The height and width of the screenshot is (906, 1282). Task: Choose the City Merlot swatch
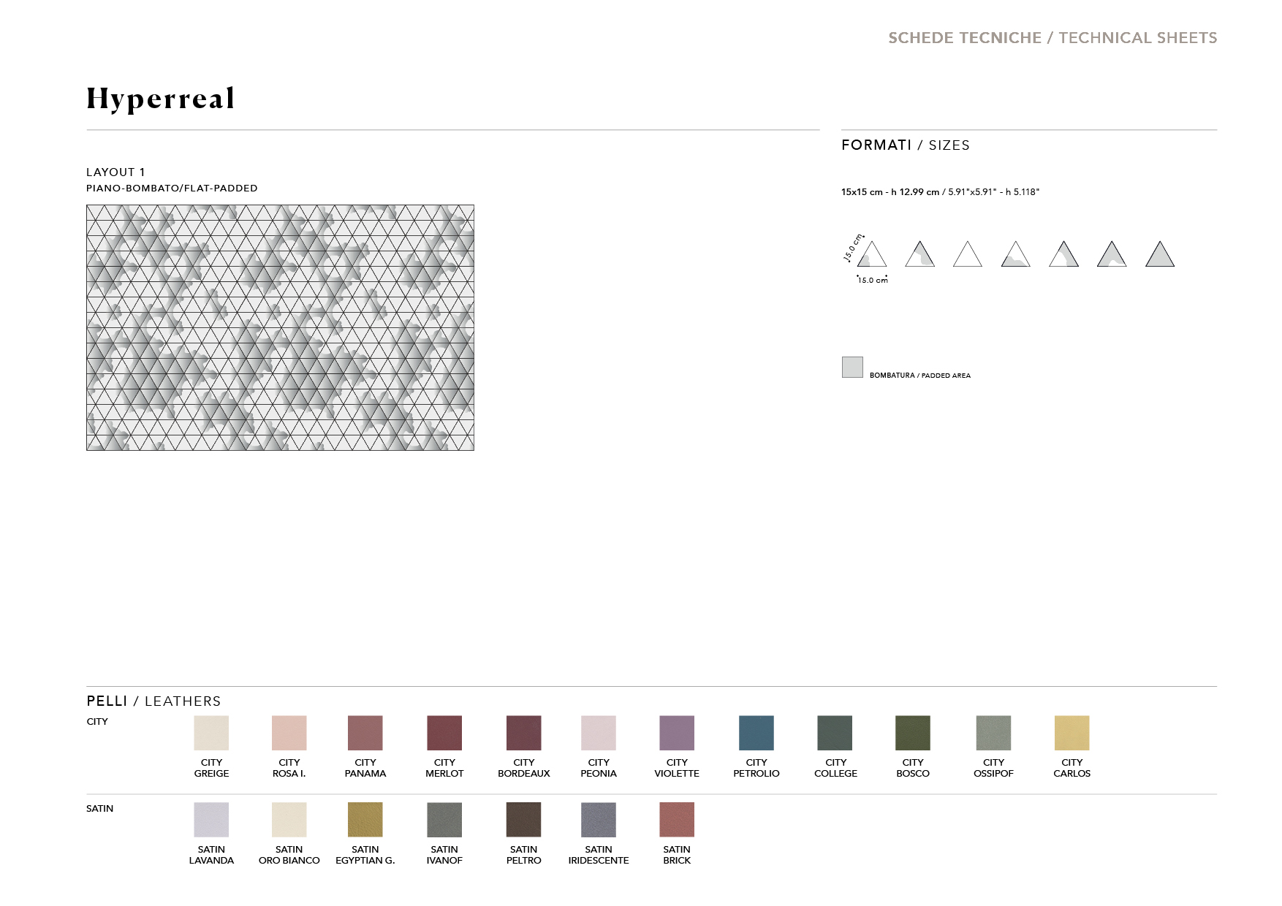click(x=444, y=733)
